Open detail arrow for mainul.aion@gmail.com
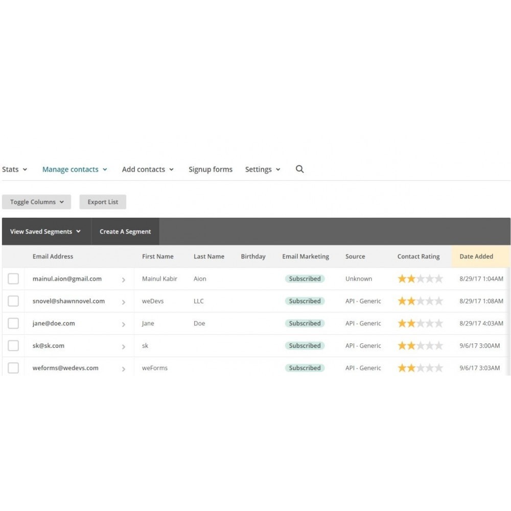 point(124,280)
